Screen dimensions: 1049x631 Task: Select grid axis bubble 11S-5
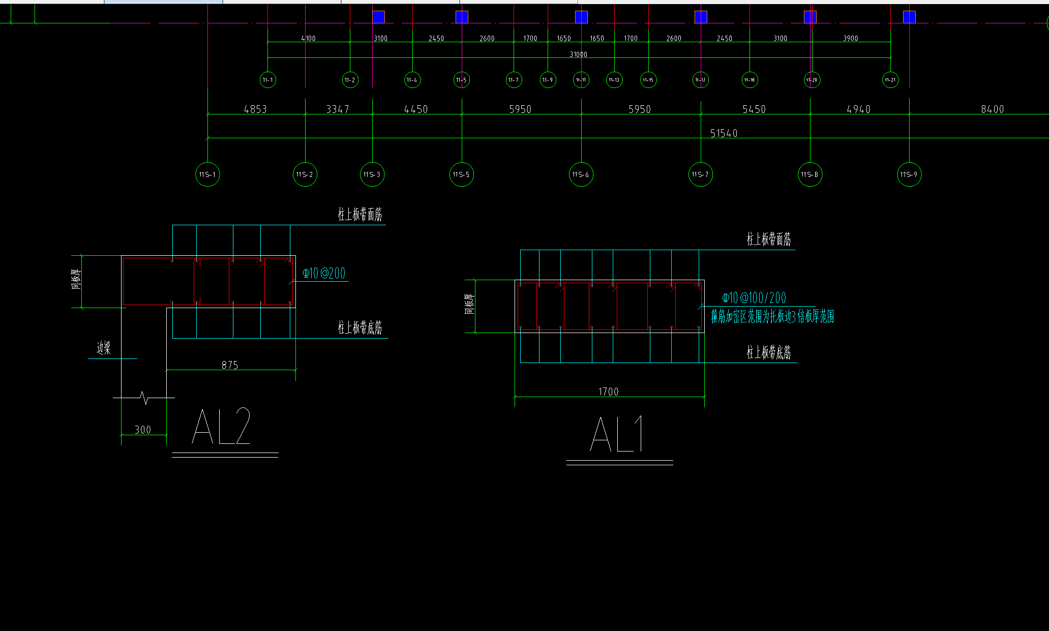pos(462,174)
